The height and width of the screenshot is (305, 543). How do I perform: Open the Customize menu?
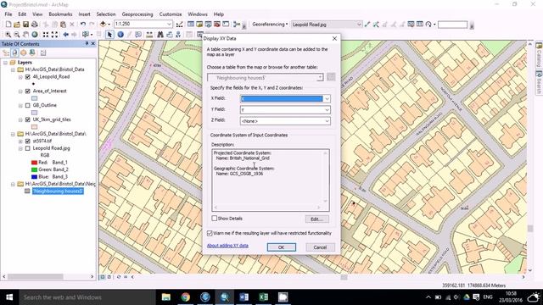[x=171, y=14]
